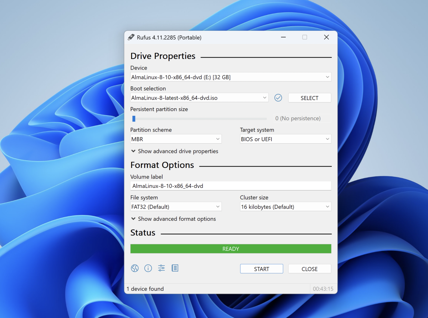Viewport: 428px width, 318px height.
Task: Open the Partition scheme MBR dropdown
Action: 176,139
